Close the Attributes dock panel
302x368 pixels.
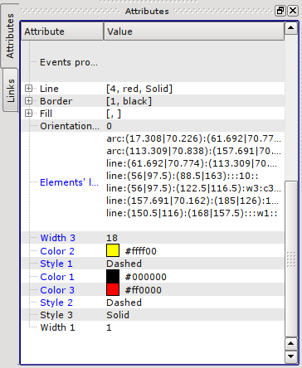pos(293,11)
